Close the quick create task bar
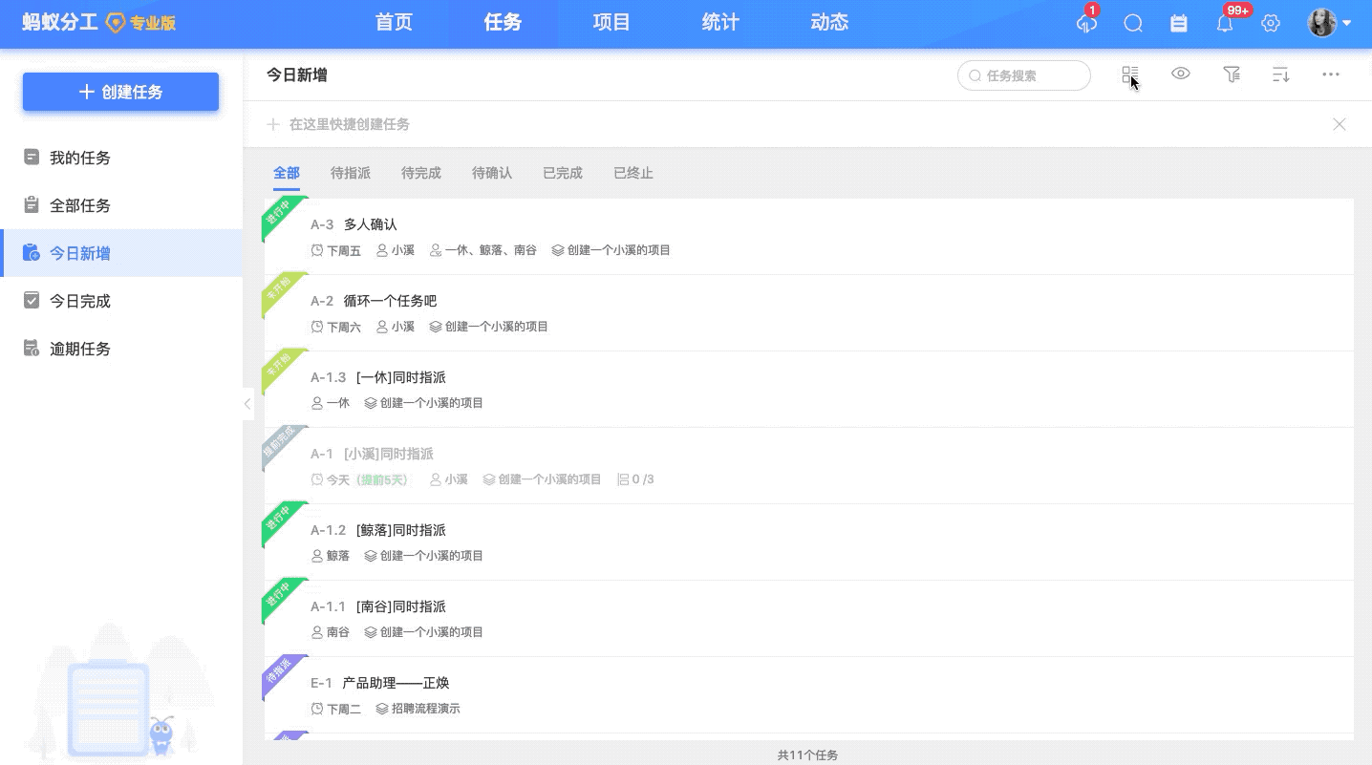1372x765 pixels. coord(1340,124)
